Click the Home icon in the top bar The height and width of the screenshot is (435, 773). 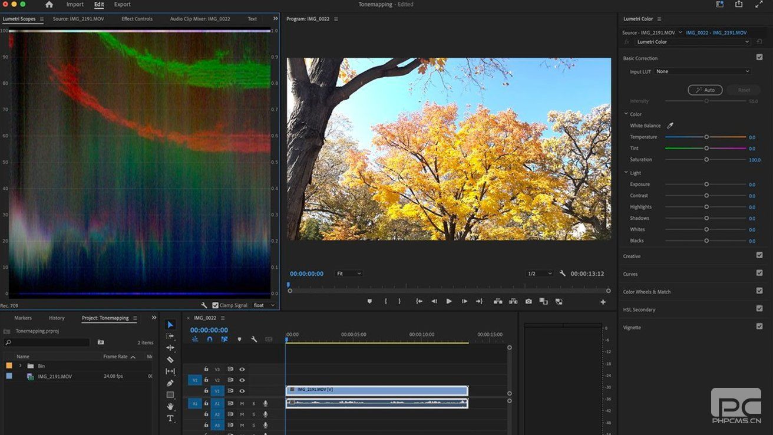[49, 5]
